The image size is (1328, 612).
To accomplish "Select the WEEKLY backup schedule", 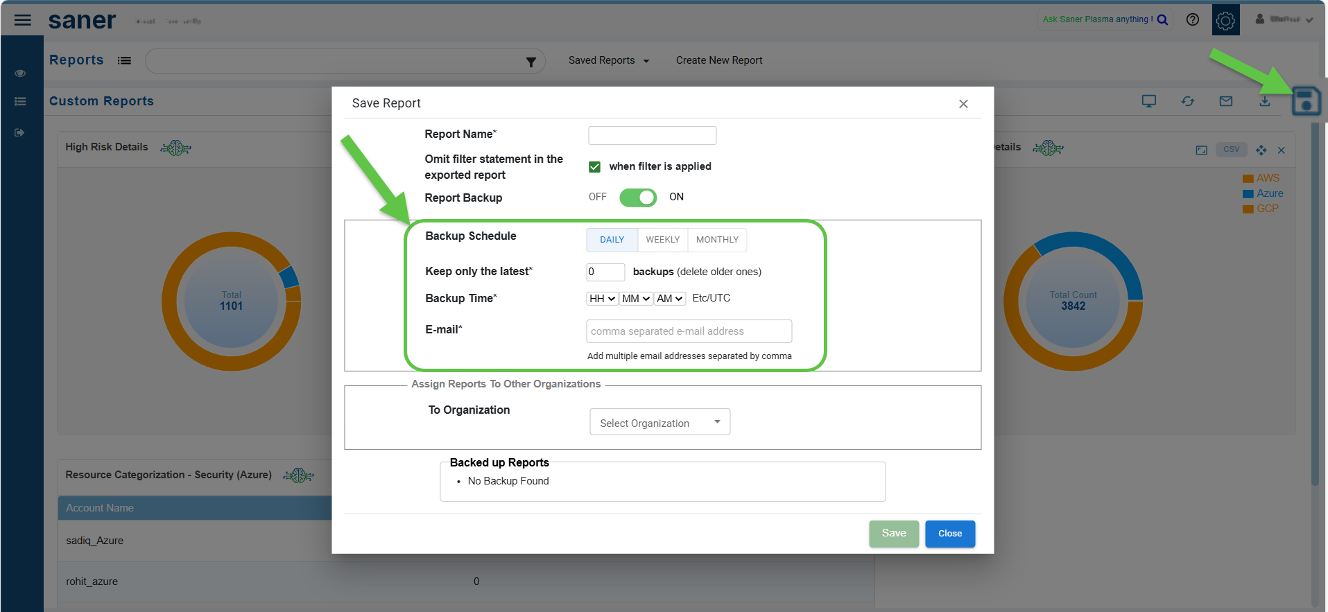I will pyautogui.click(x=662, y=240).
